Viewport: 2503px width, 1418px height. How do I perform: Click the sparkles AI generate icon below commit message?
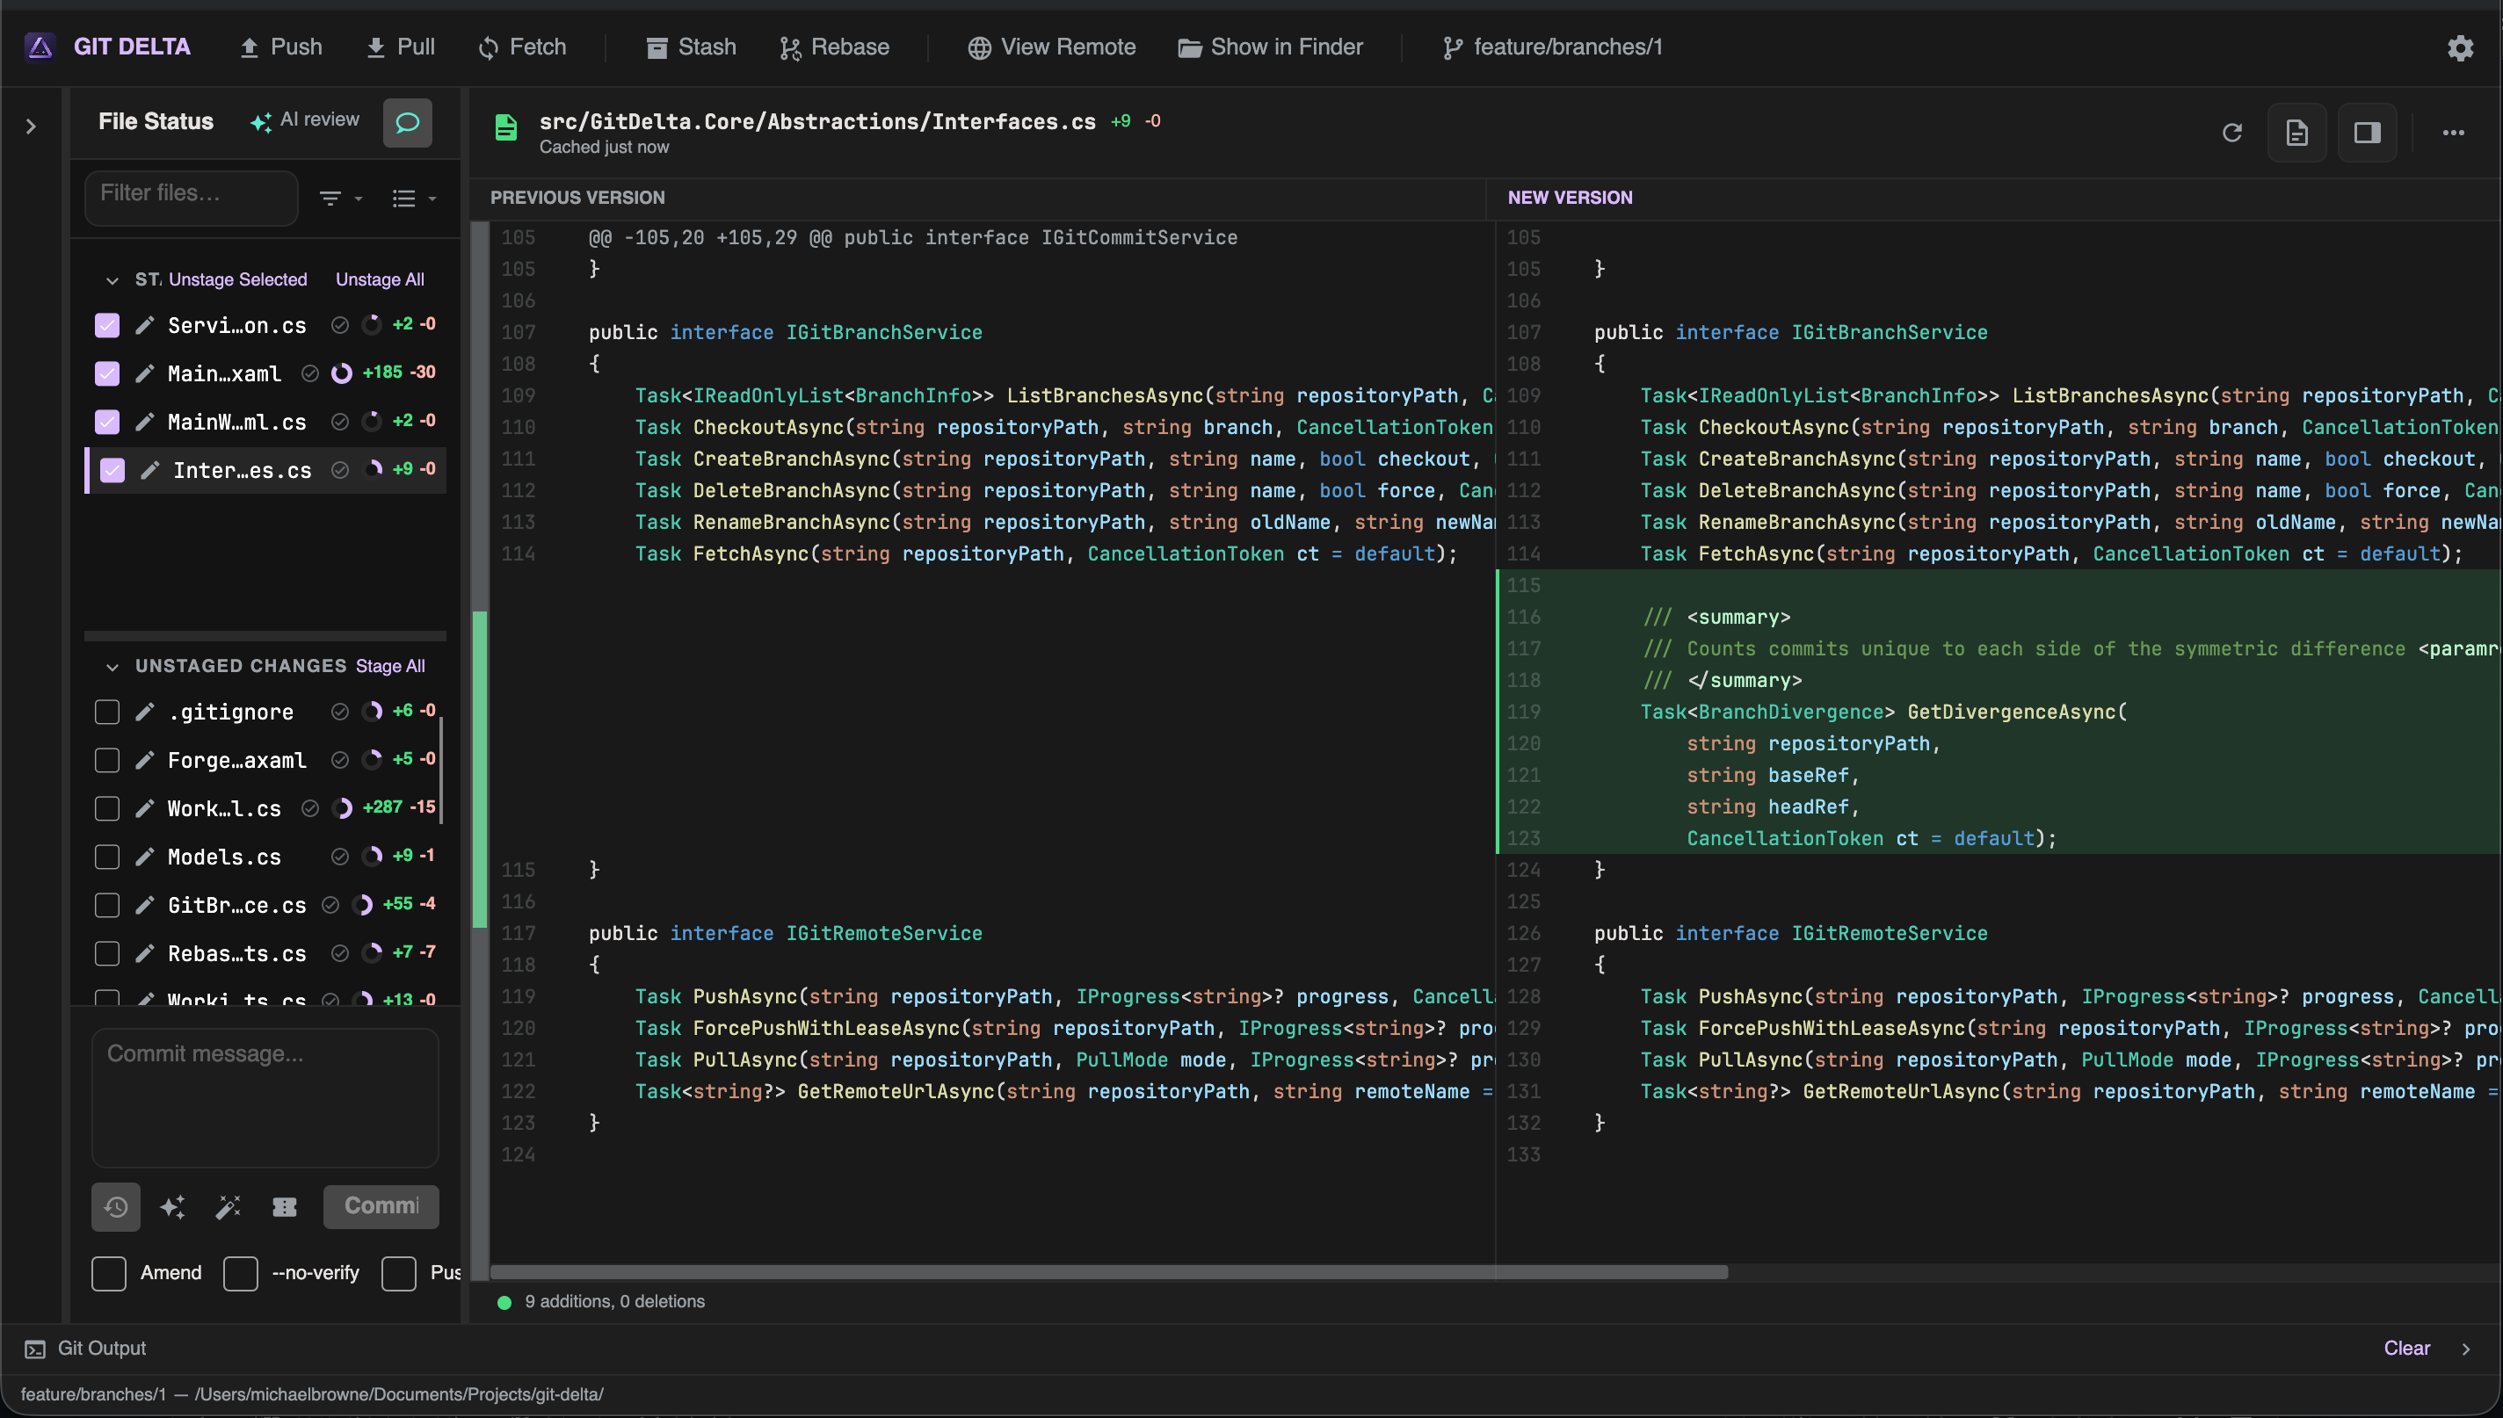pyautogui.click(x=172, y=1206)
